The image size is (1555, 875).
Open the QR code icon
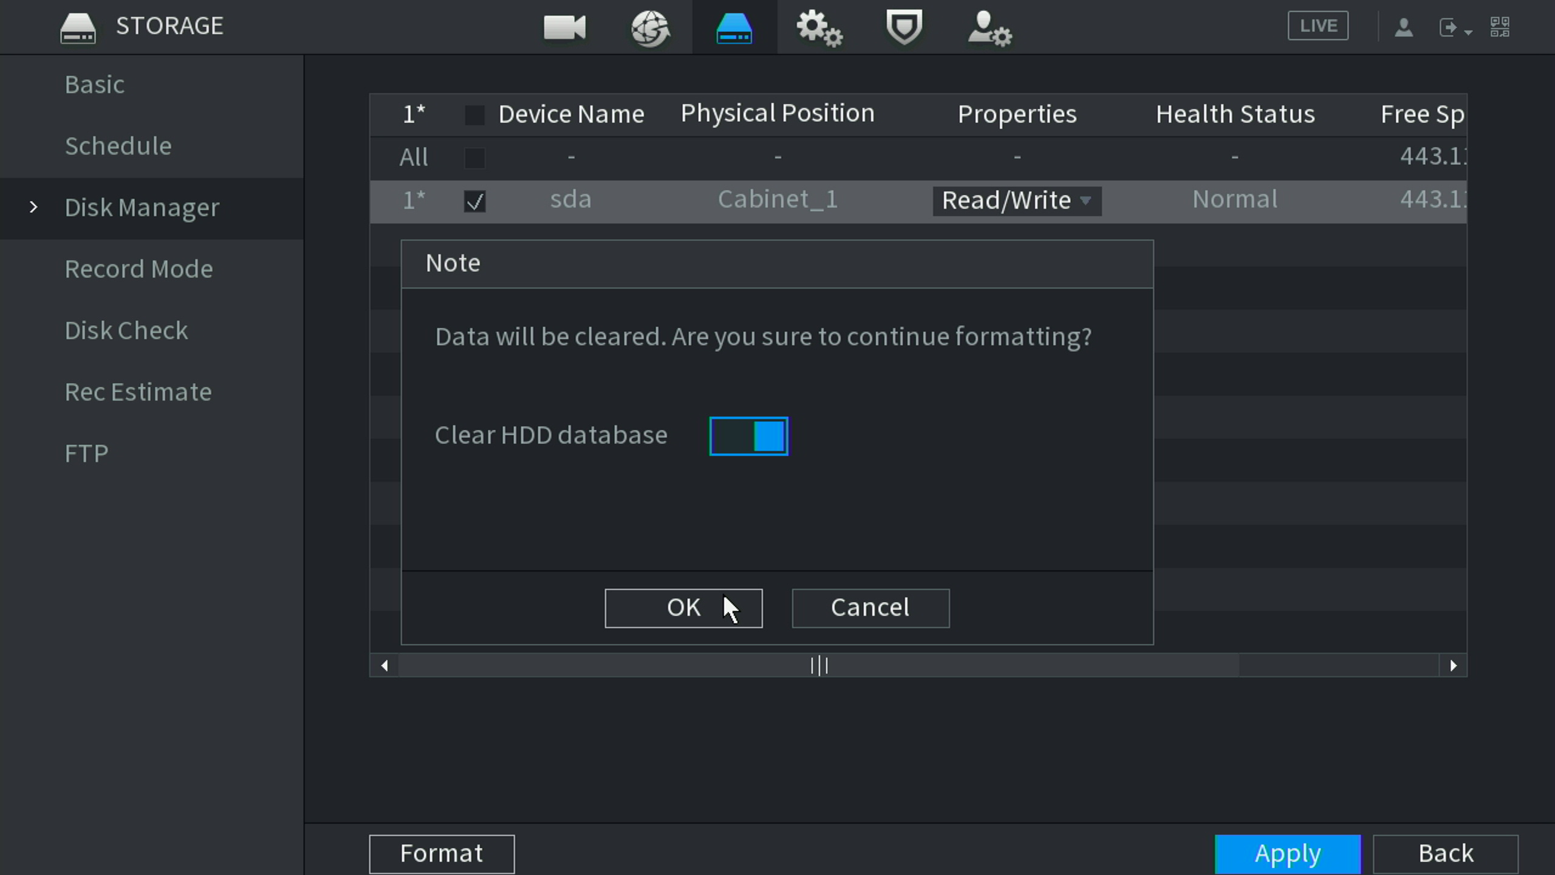1500,27
